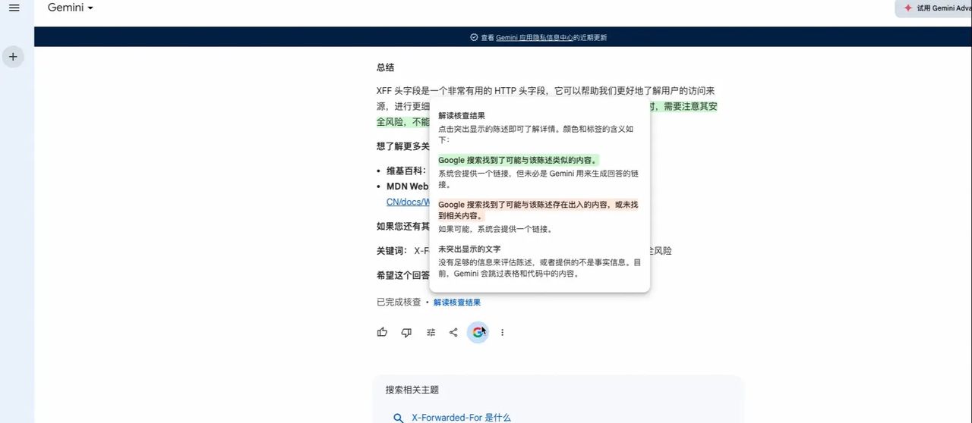
Task: Click the Google double-check response icon
Action: pyautogui.click(x=478, y=332)
